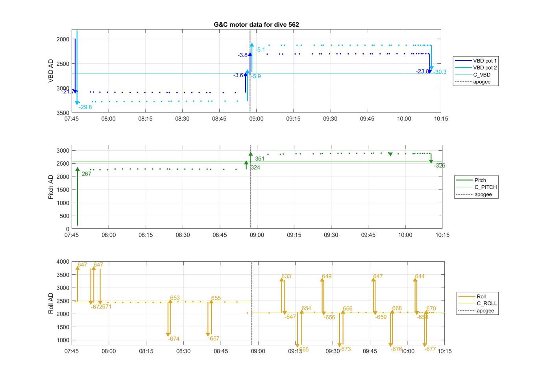Click the '-677' roll data label

click(x=430, y=349)
